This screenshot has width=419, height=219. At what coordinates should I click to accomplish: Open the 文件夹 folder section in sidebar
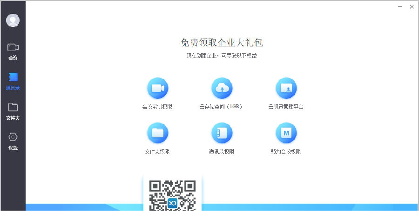point(13,111)
